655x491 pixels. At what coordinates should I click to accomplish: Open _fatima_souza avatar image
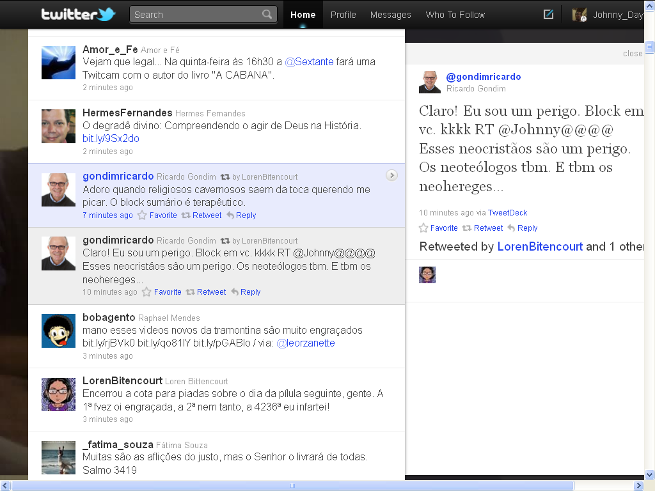coord(58,458)
